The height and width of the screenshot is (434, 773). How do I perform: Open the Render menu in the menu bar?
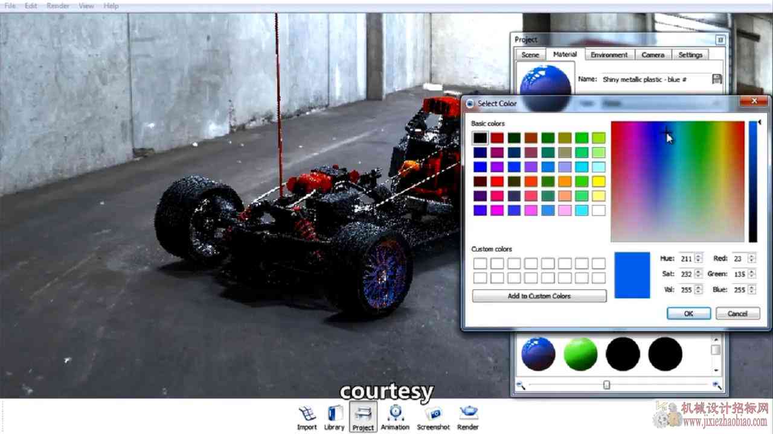[58, 5]
